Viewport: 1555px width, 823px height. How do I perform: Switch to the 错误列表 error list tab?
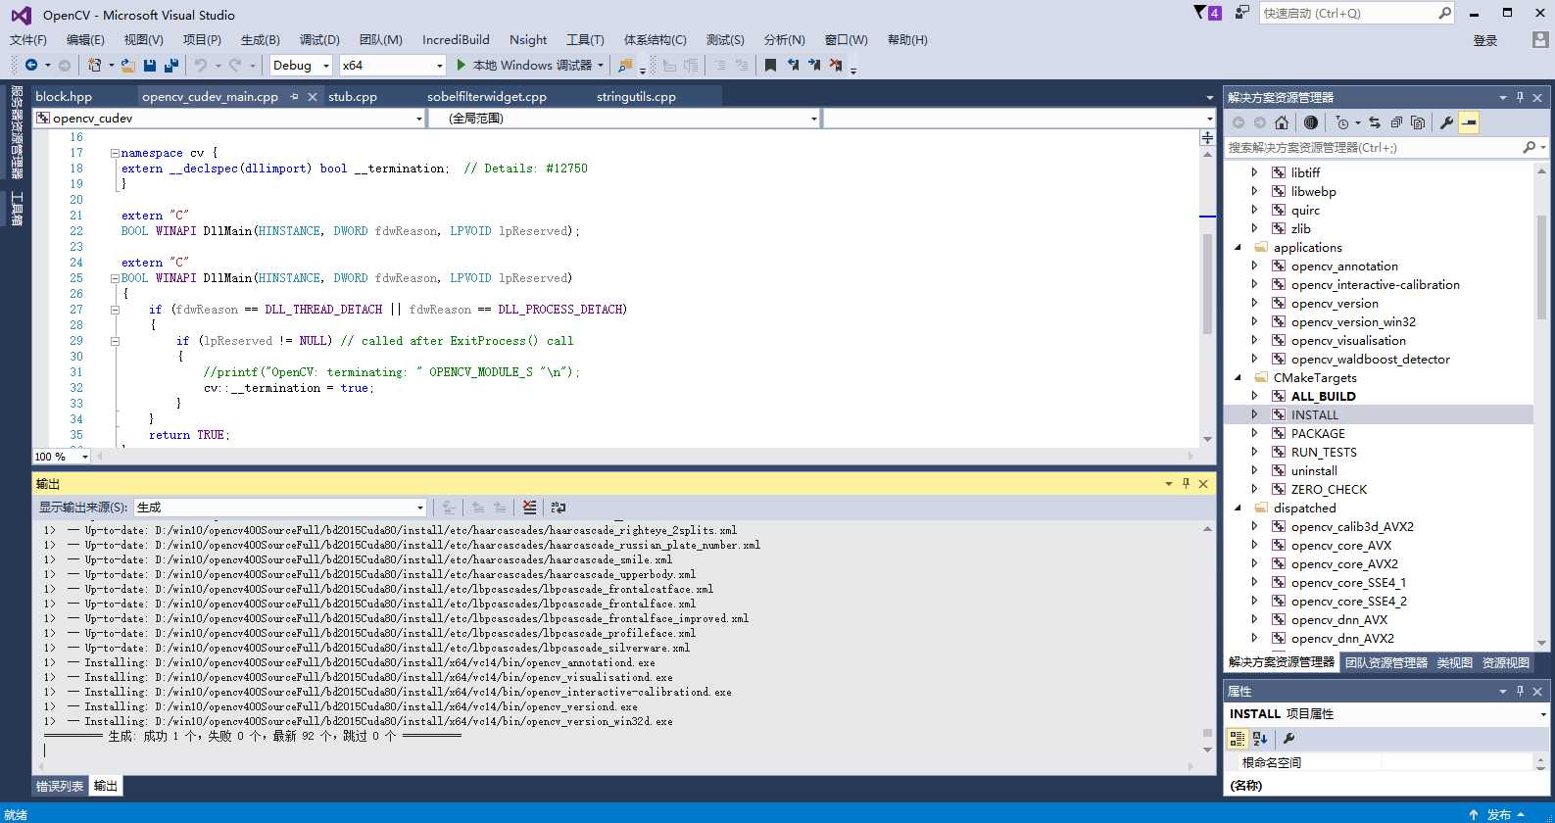pos(60,786)
